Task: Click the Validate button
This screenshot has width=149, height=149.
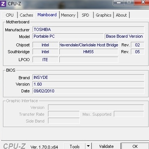Action: (x=106, y=146)
